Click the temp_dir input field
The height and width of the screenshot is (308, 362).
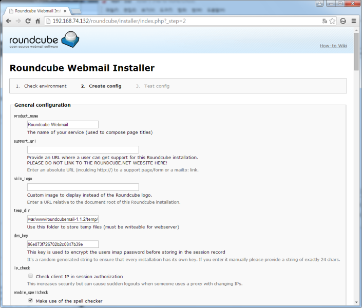tap(63, 219)
